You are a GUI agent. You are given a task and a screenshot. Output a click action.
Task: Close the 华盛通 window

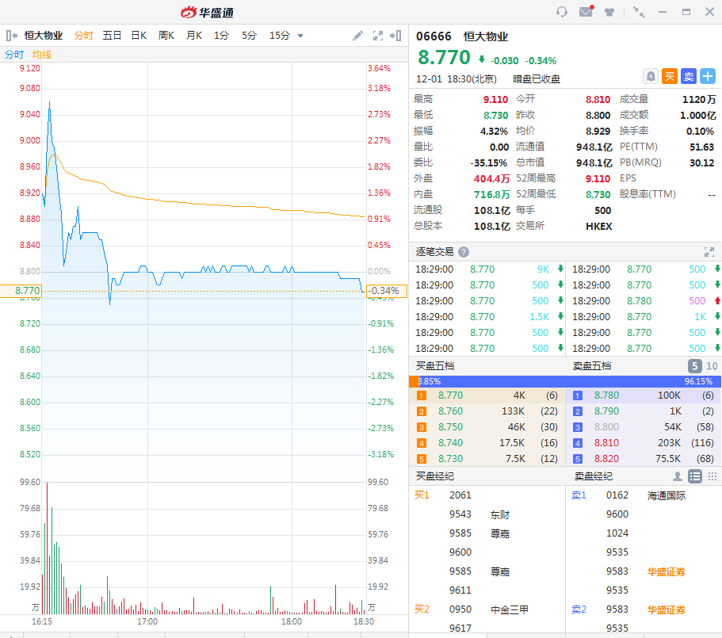pyautogui.click(x=709, y=12)
